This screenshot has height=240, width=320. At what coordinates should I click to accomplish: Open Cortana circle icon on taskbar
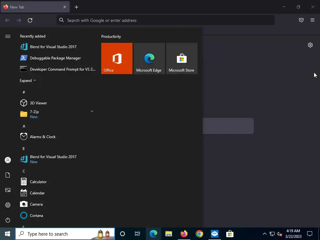(122, 234)
